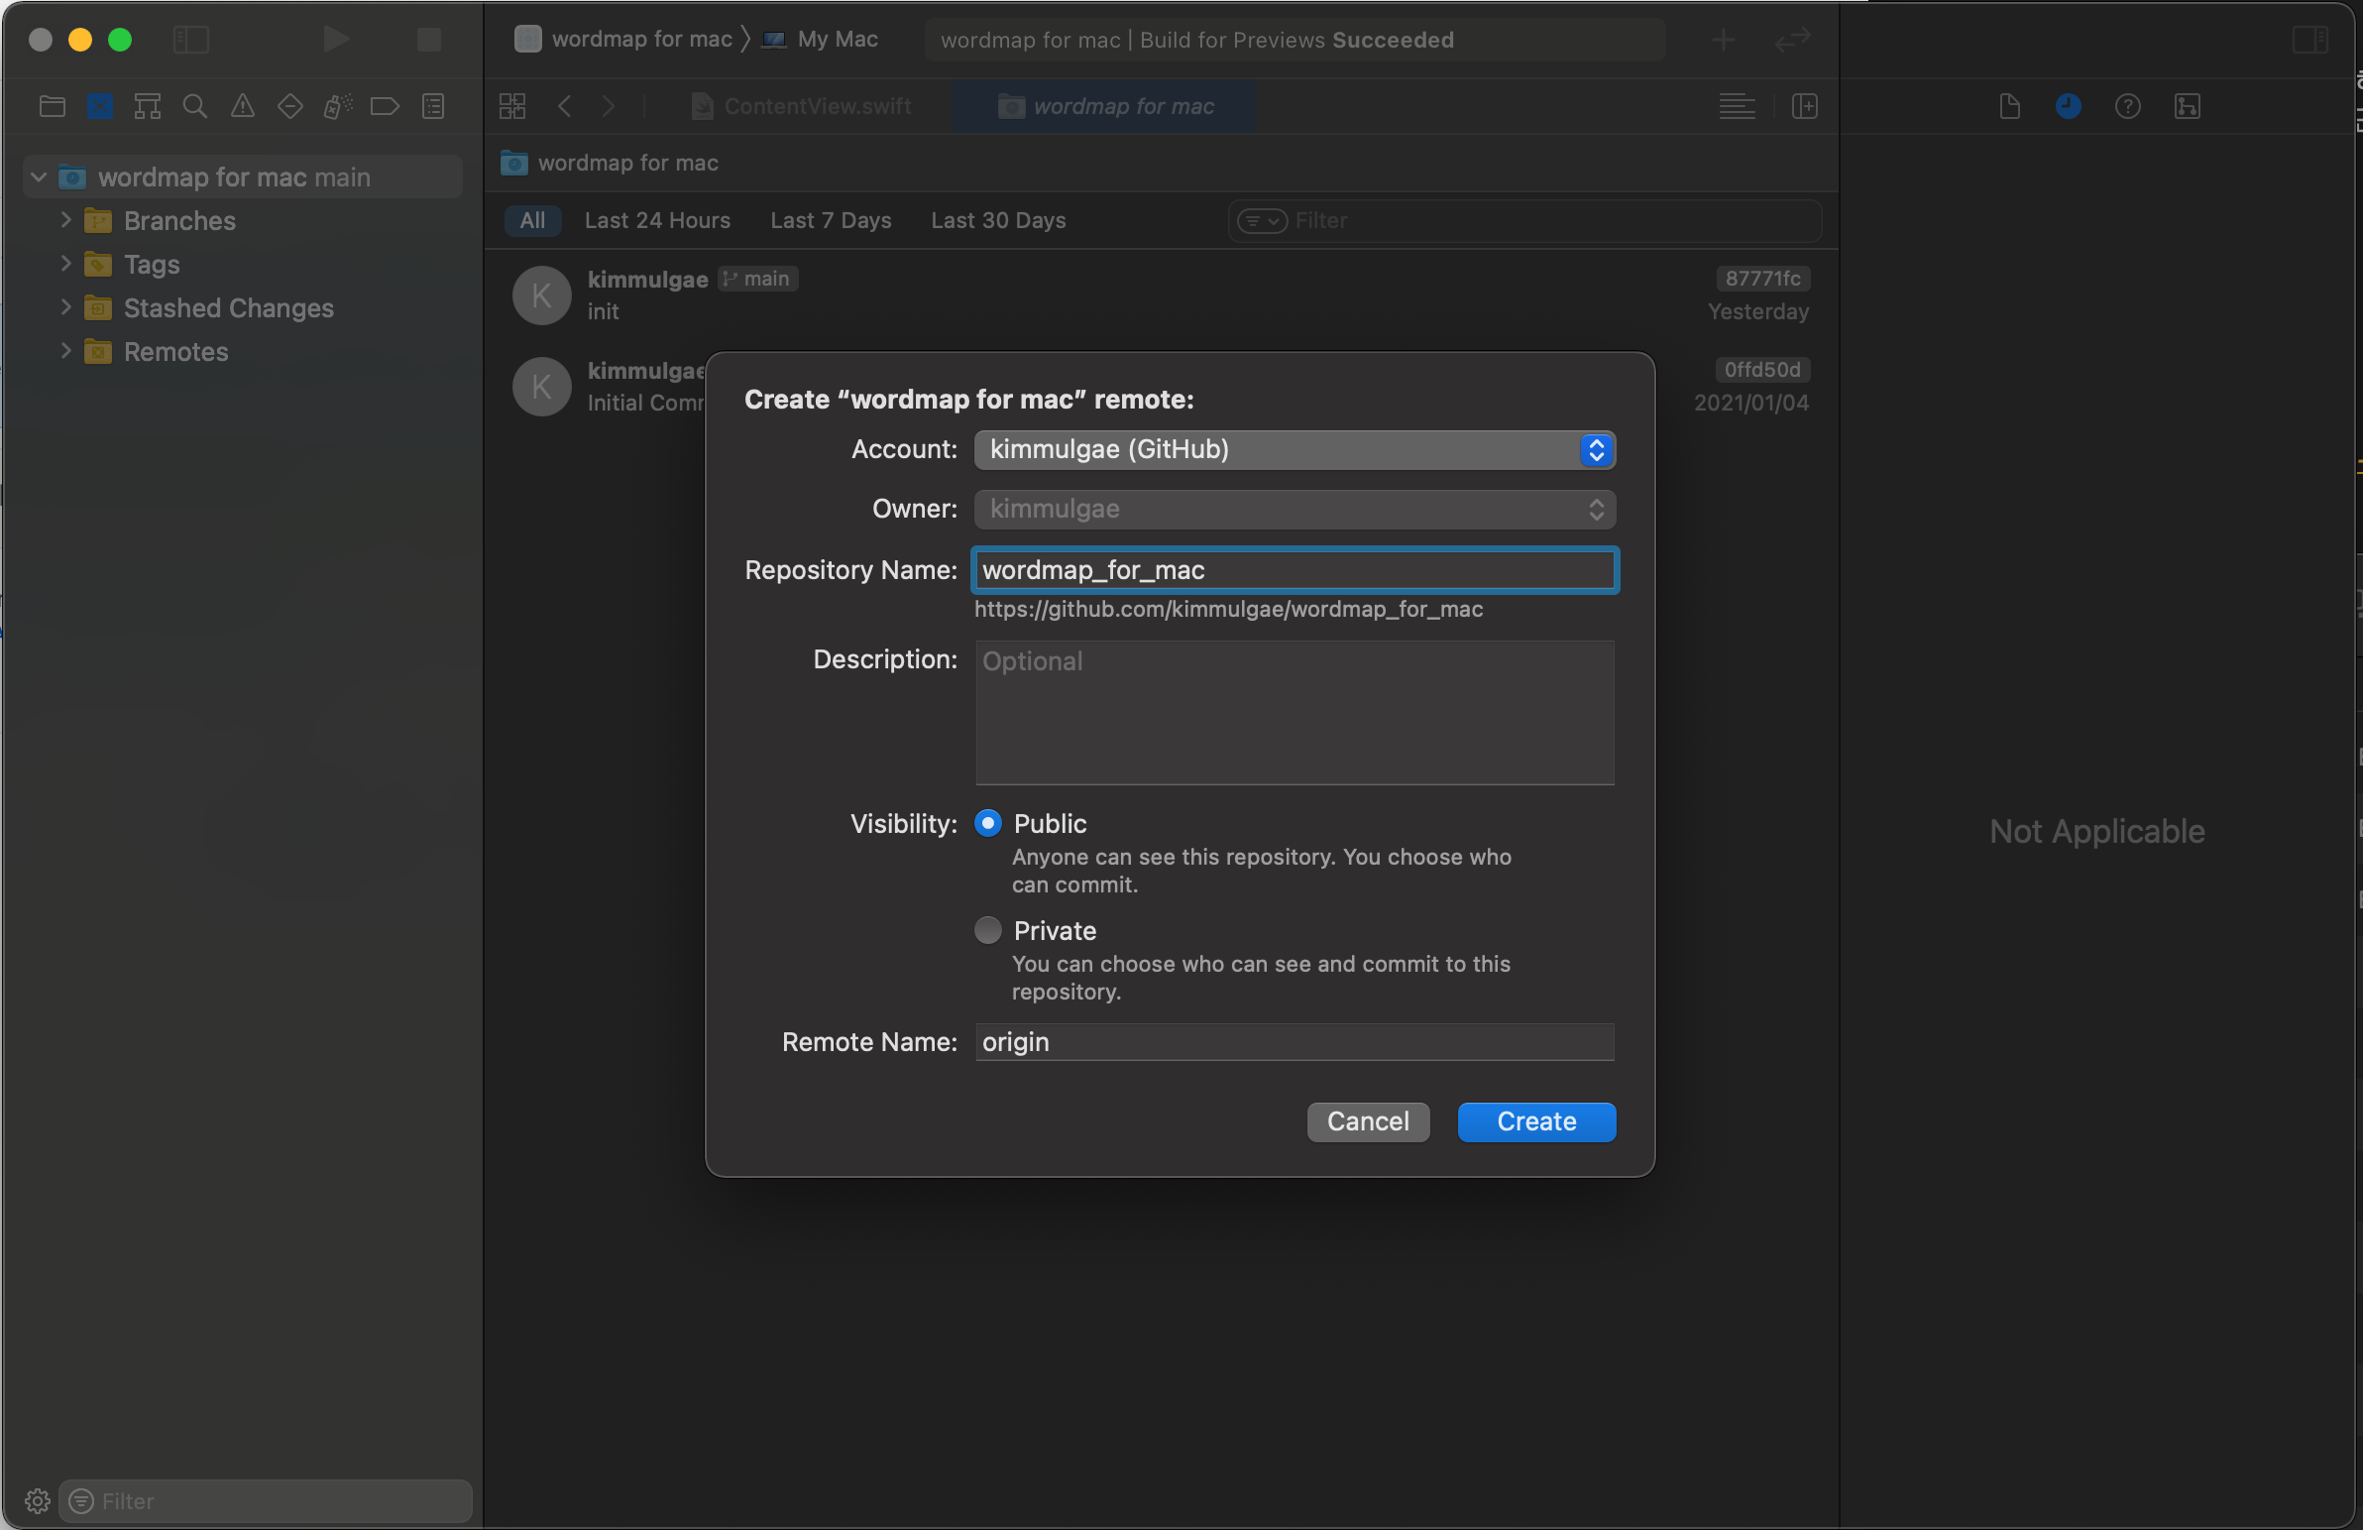The image size is (2363, 1530).
Task: Click commit hash 0ffd50d
Action: [1762, 370]
